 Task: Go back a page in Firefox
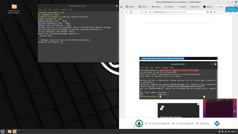coord(122,12)
